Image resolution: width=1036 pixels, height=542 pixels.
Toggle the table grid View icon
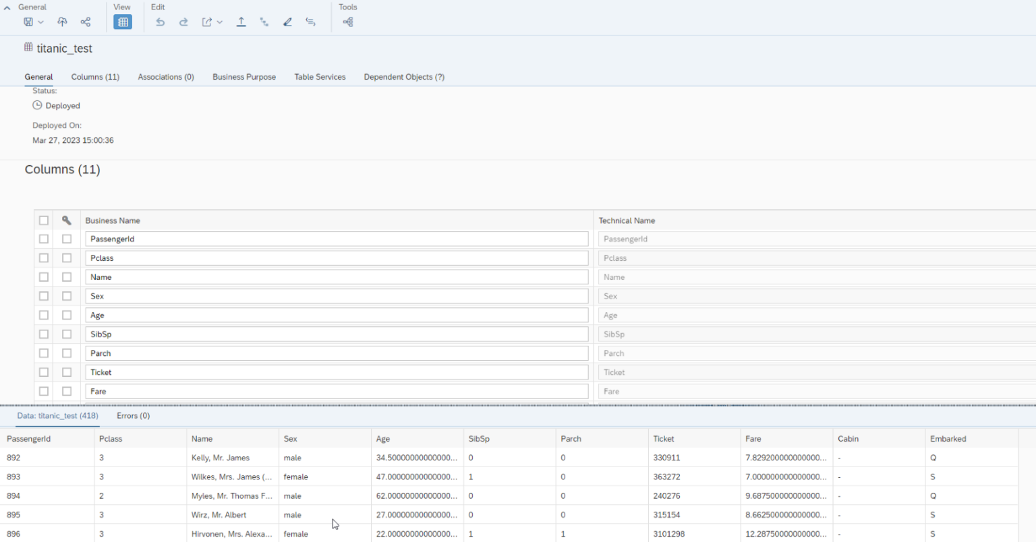(123, 22)
